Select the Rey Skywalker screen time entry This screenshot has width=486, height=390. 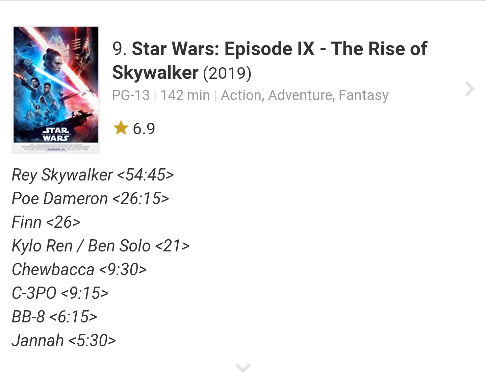coord(93,175)
